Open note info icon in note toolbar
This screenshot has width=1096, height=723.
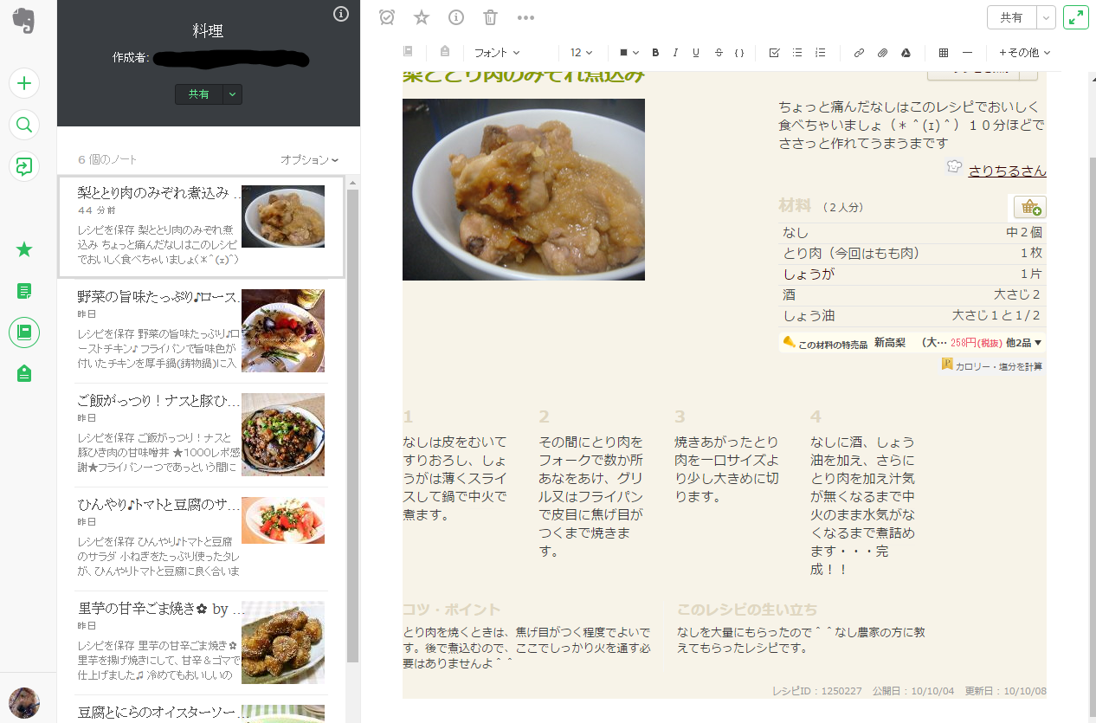coord(456,17)
